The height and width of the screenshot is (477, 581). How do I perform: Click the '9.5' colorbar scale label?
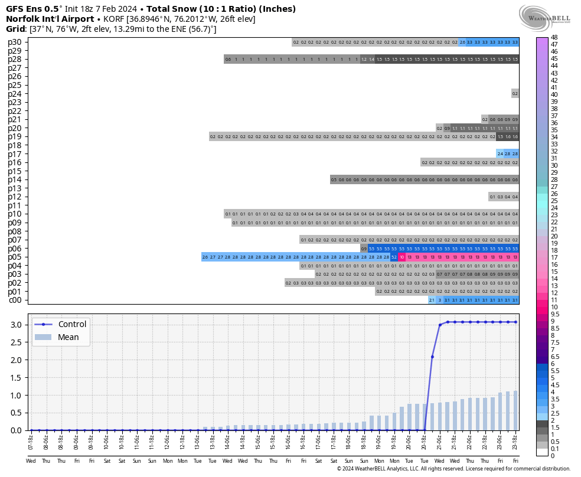[555, 314]
